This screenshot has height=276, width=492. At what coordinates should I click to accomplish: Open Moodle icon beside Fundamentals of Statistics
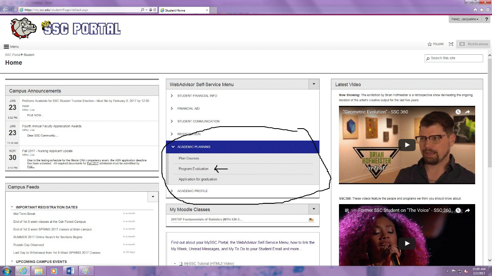pyautogui.click(x=311, y=220)
